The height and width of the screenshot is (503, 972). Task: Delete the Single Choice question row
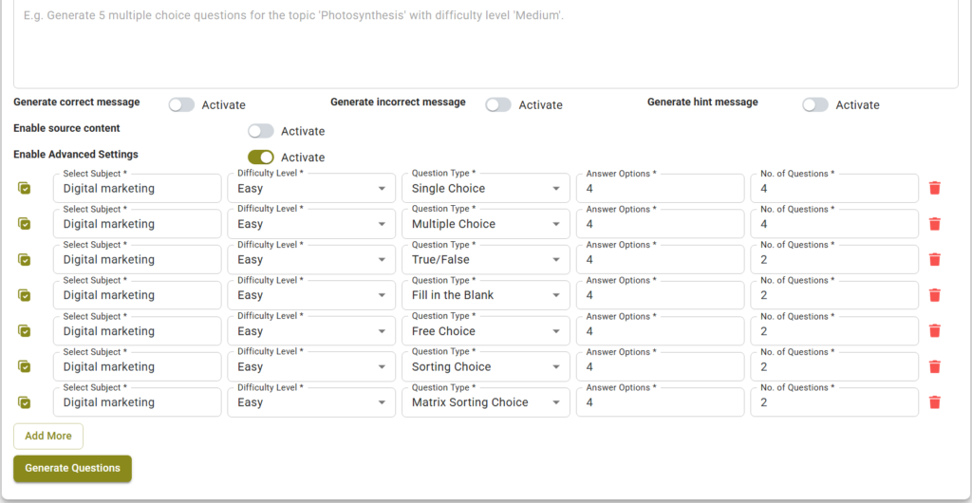[935, 188]
